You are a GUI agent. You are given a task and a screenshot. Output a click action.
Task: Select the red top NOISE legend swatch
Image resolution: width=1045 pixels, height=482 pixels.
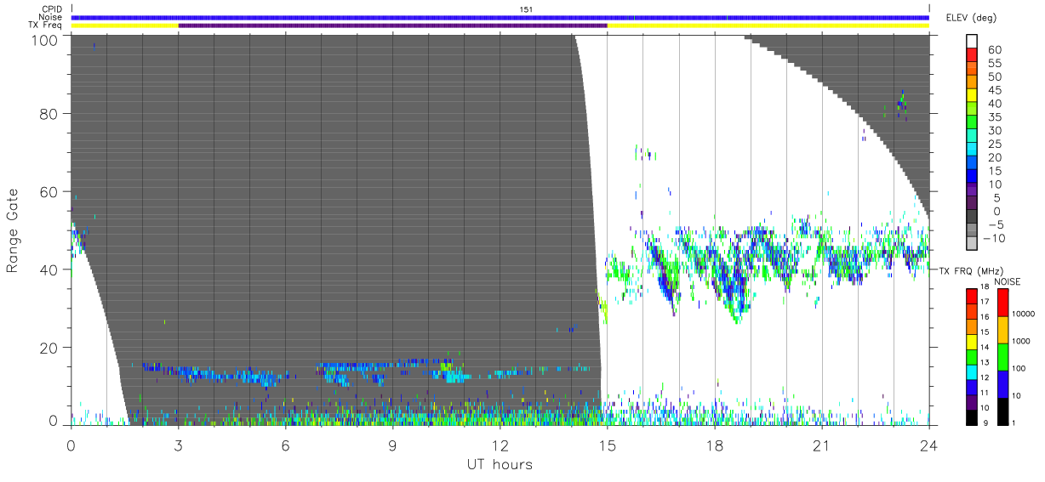[x=1003, y=303]
